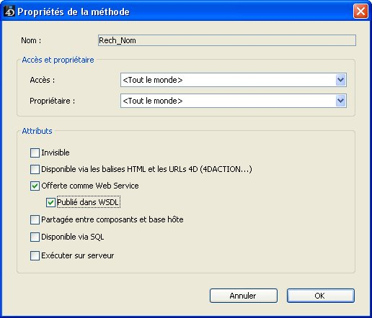Viewport: 372px width, 318px height.
Task: Open the Accès dropdown arrow
Action: pyautogui.click(x=340, y=80)
